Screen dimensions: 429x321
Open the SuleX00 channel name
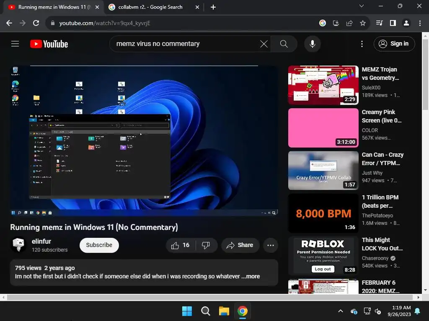[371, 88]
